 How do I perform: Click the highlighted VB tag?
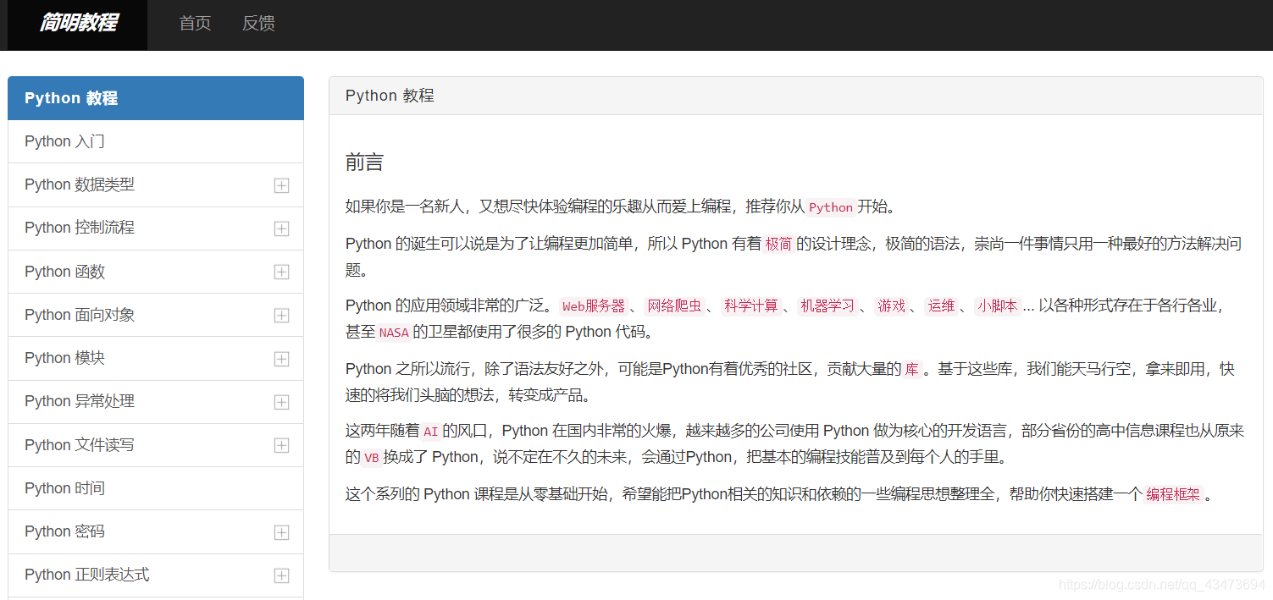point(372,458)
